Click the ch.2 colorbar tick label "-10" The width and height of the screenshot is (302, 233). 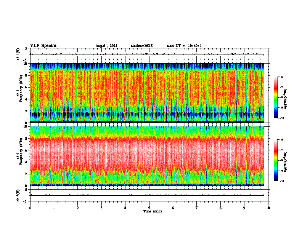coord(282,181)
